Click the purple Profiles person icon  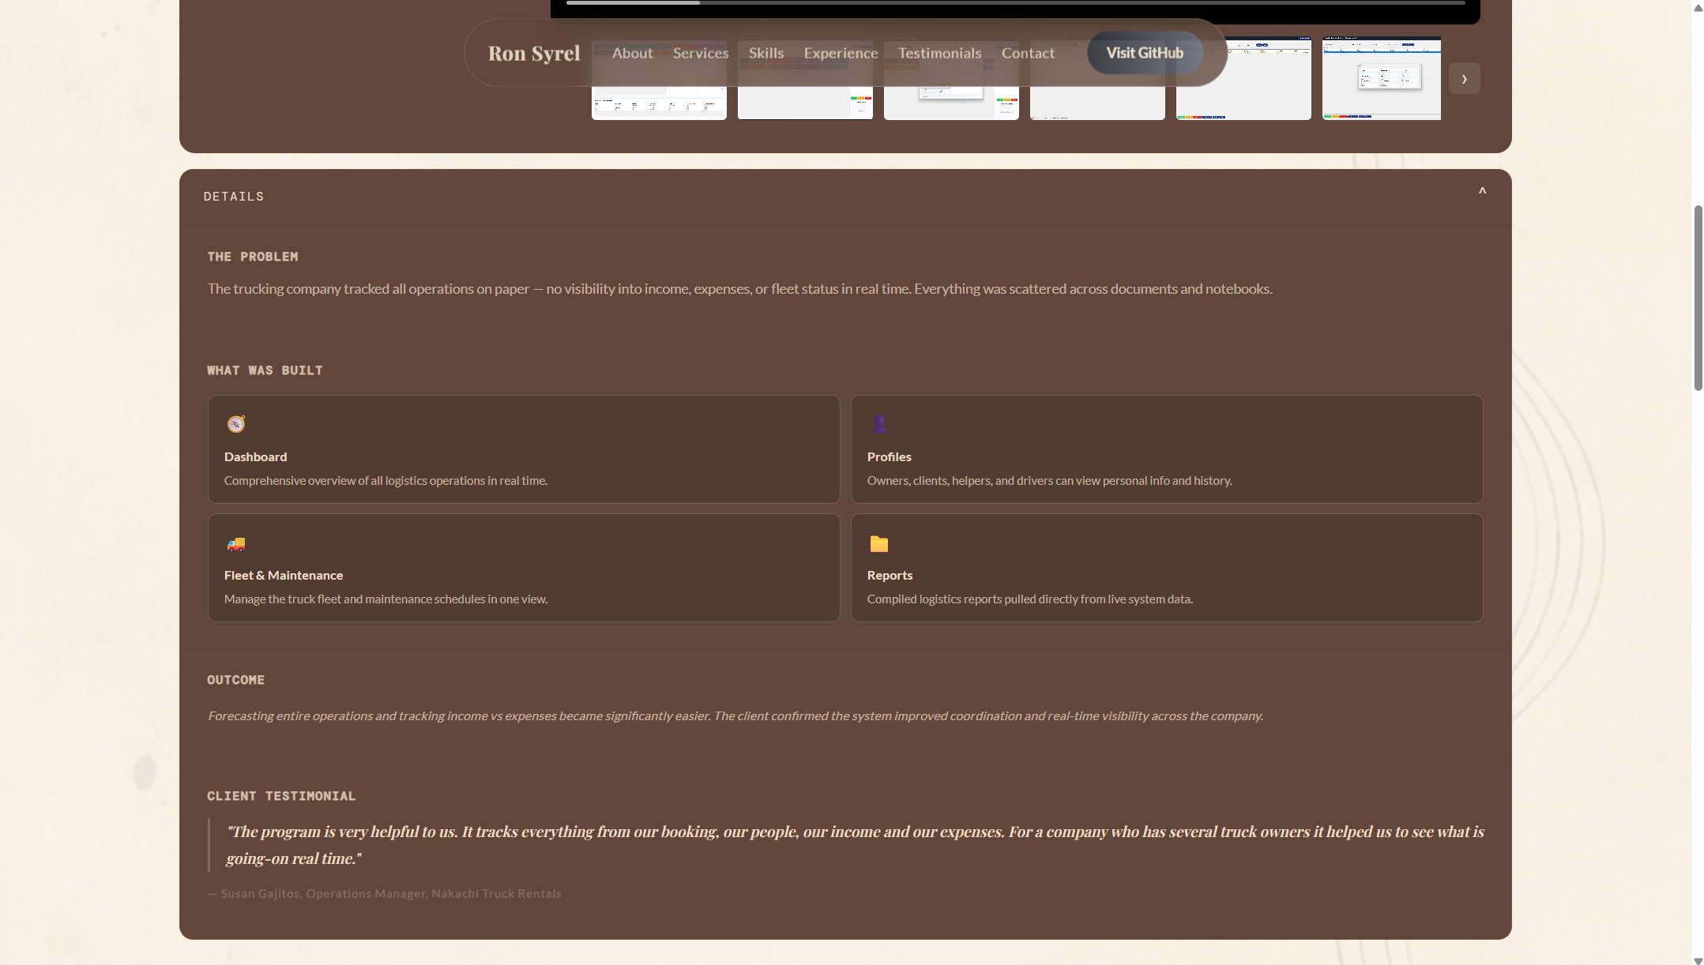click(x=878, y=424)
